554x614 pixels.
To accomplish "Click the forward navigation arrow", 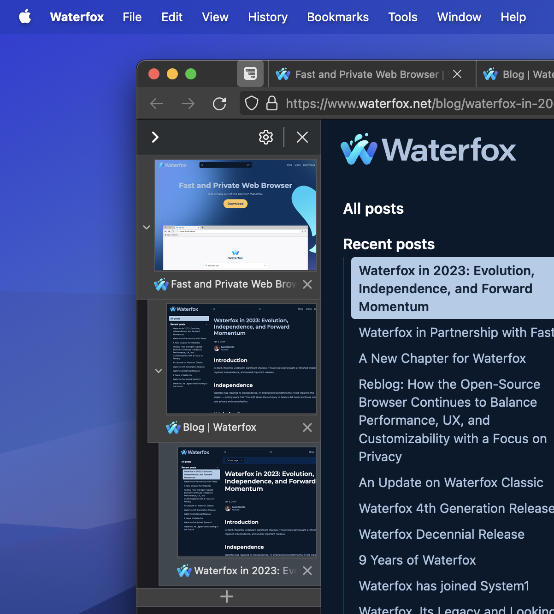I will (188, 103).
